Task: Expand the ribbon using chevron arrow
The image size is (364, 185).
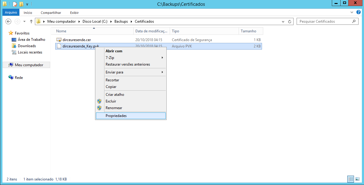Action: pos(351,12)
